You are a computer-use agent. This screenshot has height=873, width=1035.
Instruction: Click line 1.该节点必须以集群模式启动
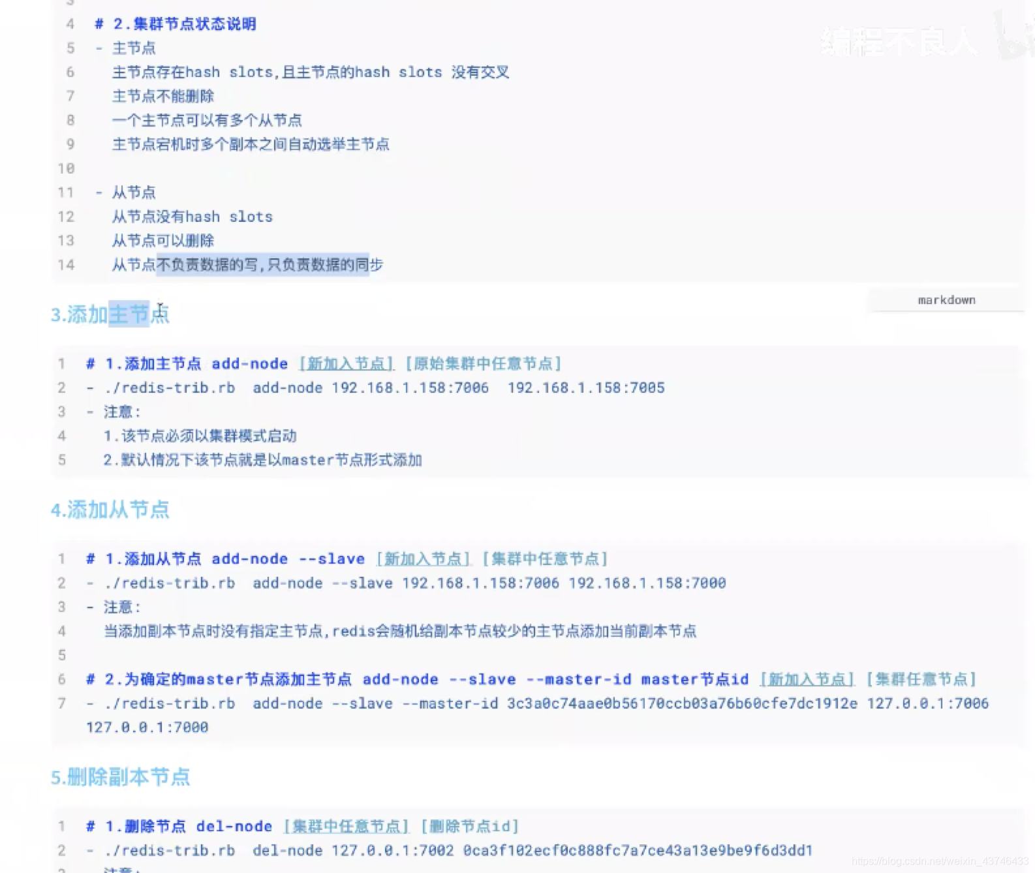(200, 436)
